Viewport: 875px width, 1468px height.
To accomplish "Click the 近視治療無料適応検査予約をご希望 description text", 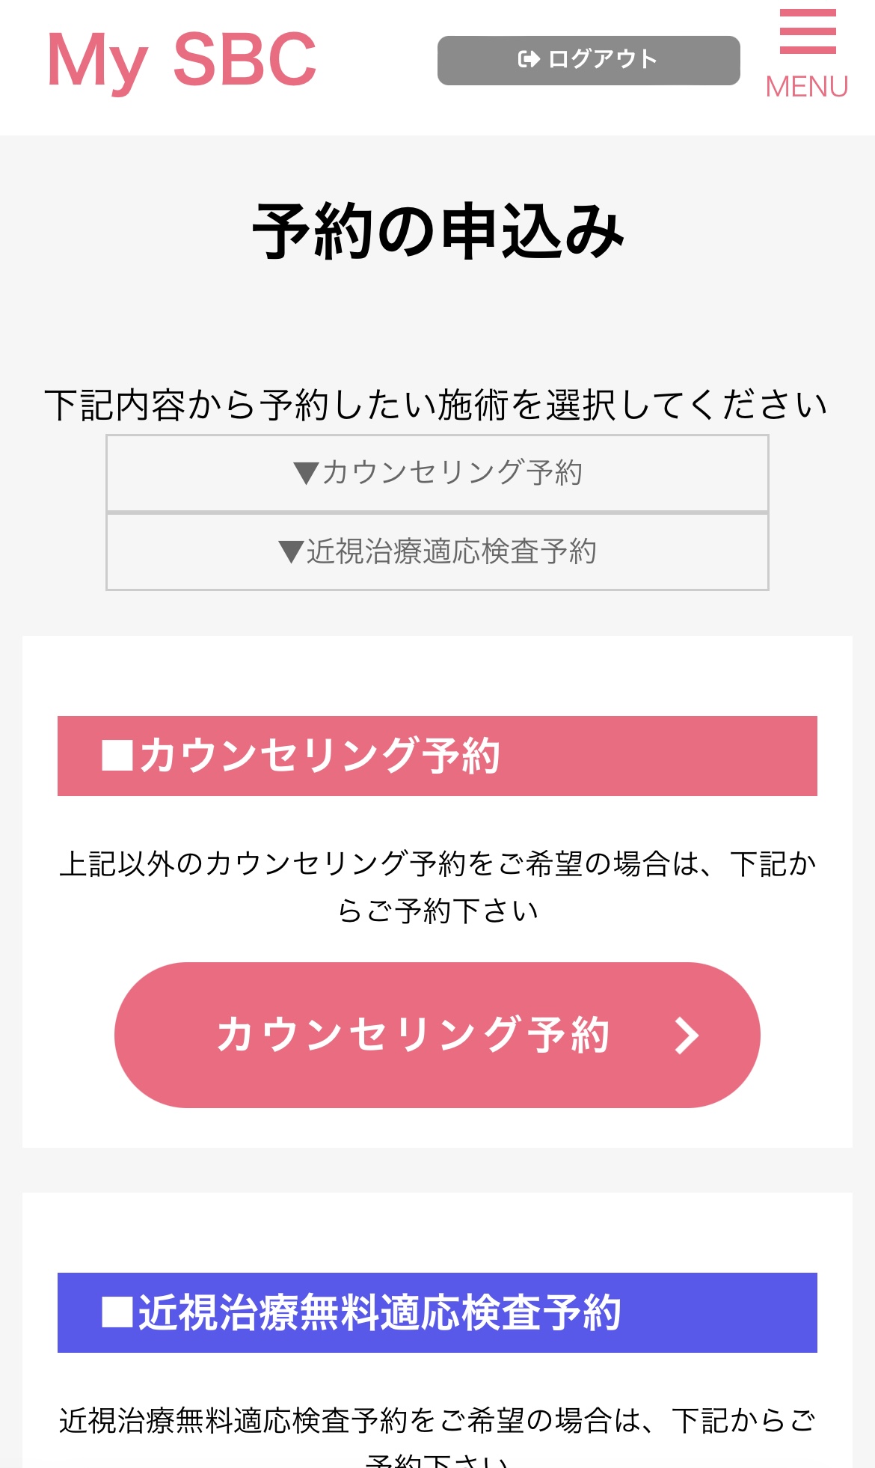I will [x=437, y=1420].
